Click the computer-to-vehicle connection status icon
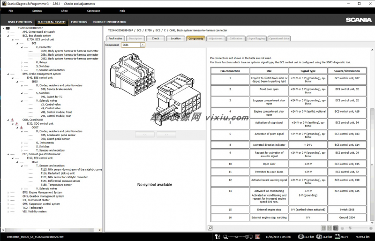This screenshot has width=375, height=241. click(x=238, y=237)
